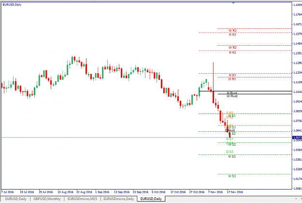Click the W R2 resistance label
Image resolution: width=302 pixels, height=203 pixels.
click(x=232, y=48)
